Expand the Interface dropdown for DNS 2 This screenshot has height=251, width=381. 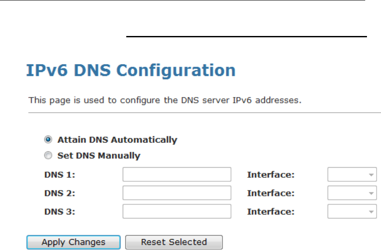352,193
